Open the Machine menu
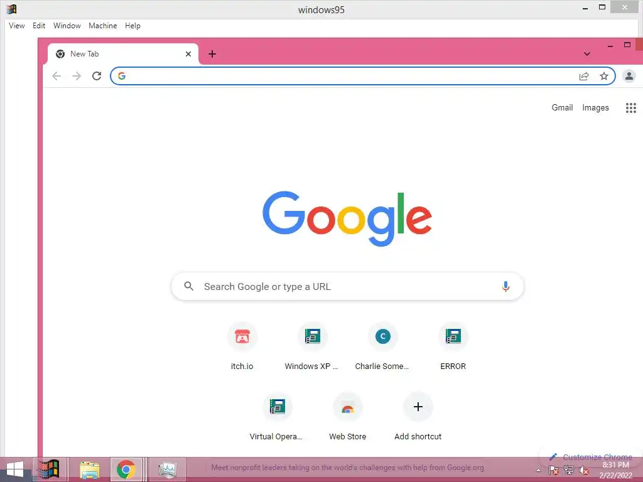This screenshot has width=643, height=482. (x=102, y=26)
